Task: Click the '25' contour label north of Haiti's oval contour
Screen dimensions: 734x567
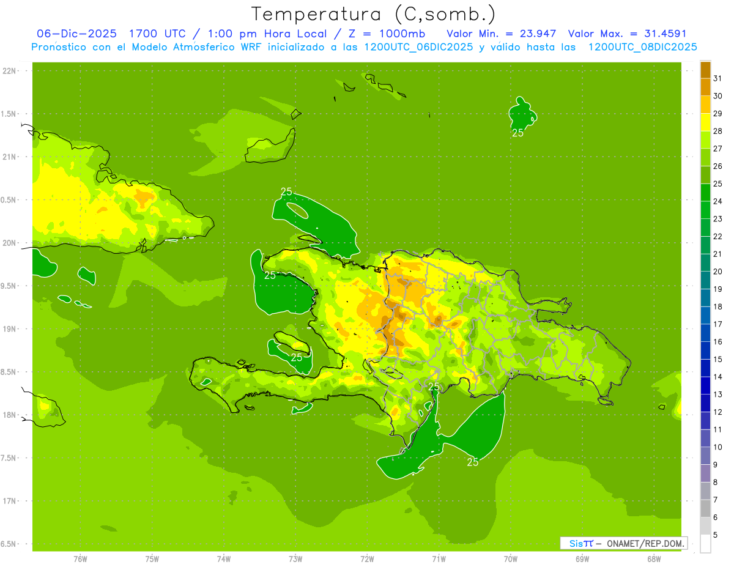Action: click(x=286, y=191)
